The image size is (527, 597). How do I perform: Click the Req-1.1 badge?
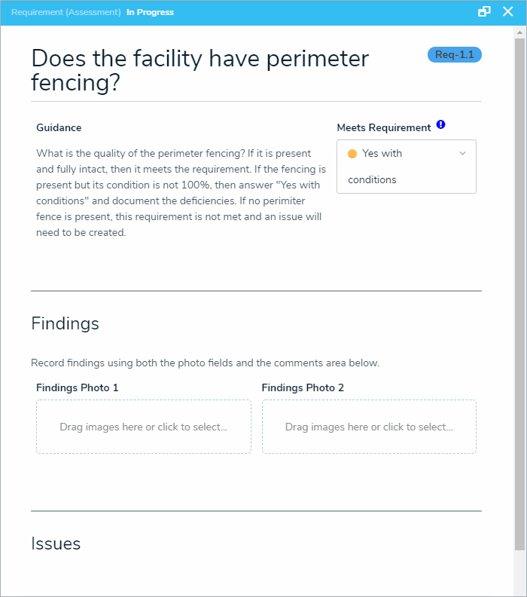click(454, 55)
